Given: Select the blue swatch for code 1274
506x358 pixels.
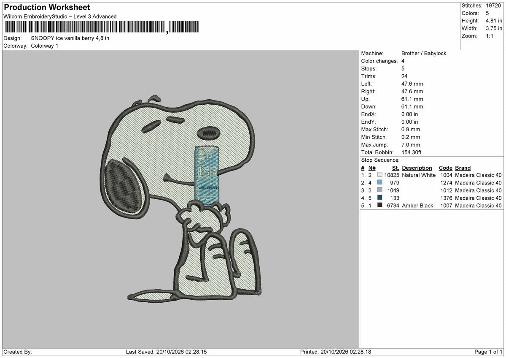Looking at the screenshot, I should coord(380,183).
